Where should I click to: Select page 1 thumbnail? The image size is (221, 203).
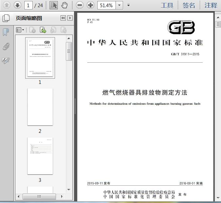pos(40,58)
